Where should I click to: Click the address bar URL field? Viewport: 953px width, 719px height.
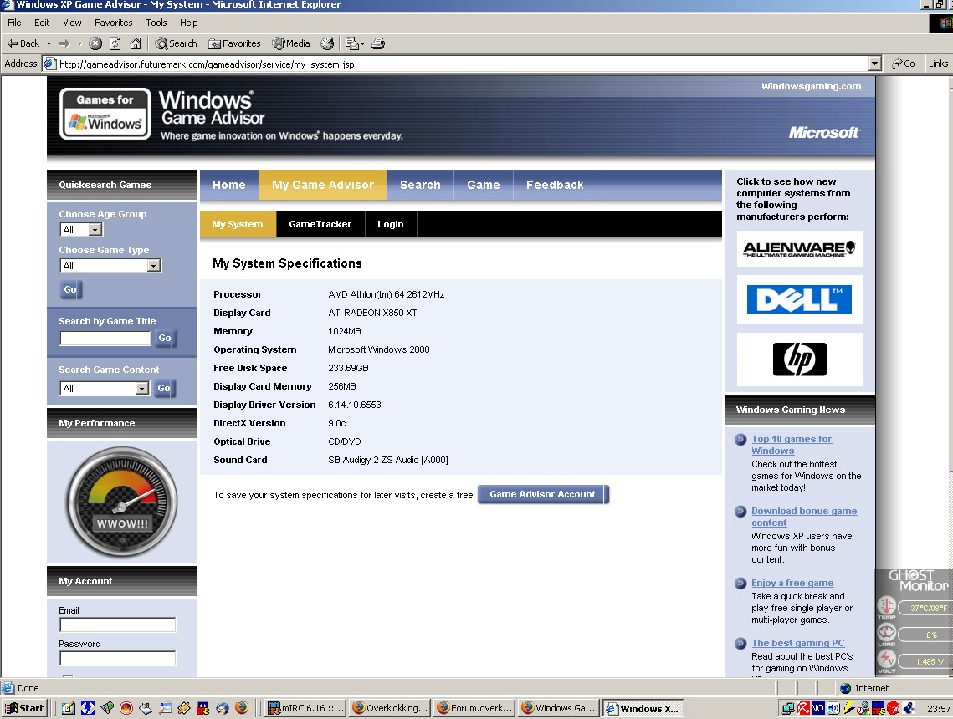click(462, 64)
